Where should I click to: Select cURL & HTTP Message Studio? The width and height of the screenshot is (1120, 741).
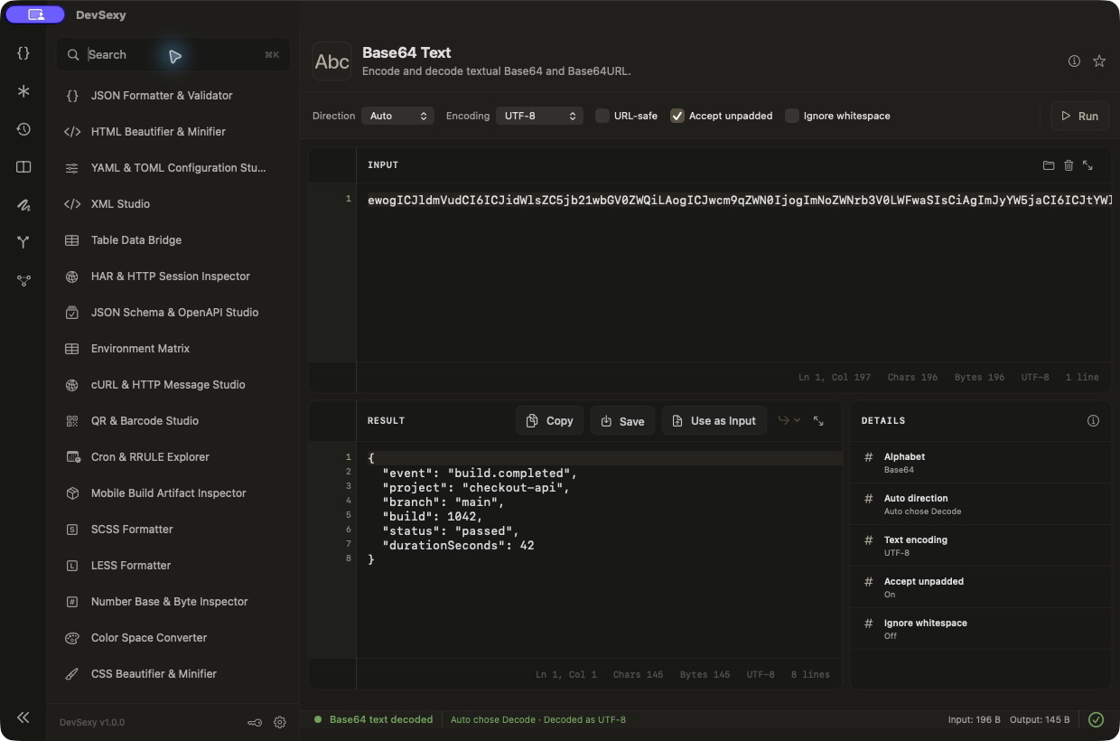pyautogui.click(x=173, y=385)
